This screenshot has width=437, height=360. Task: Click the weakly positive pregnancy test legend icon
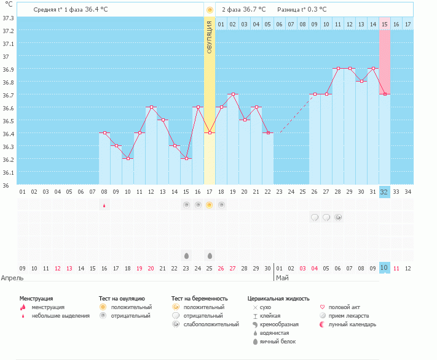pos(176,324)
